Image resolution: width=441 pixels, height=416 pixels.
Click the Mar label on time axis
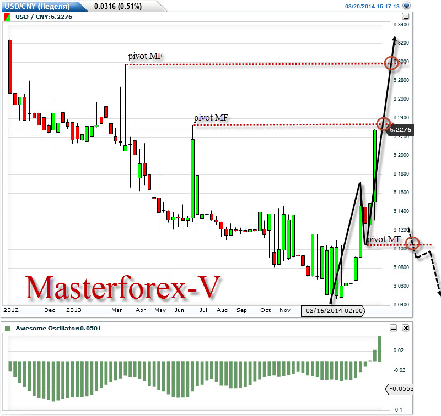(117, 310)
